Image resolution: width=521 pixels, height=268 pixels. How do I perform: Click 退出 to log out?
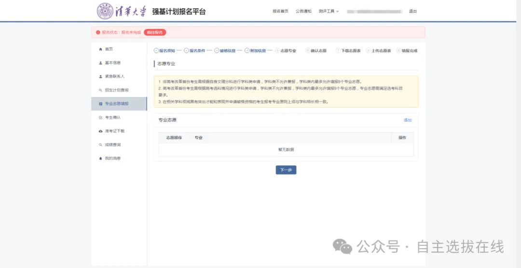[x=412, y=11]
